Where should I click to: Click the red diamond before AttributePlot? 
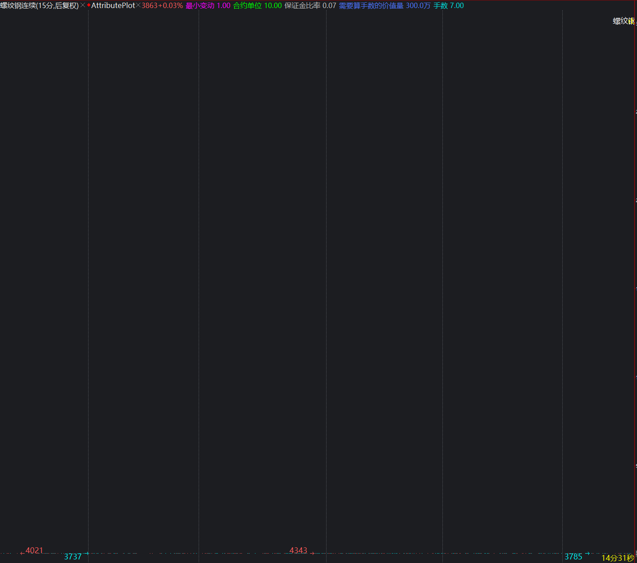(x=89, y=5)
